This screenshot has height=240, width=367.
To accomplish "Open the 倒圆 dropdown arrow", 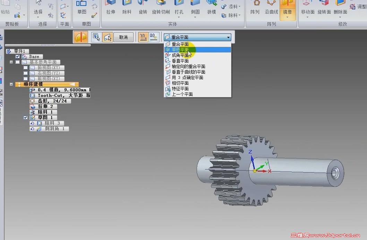I will pyautogui.click(x=195, y=17).
